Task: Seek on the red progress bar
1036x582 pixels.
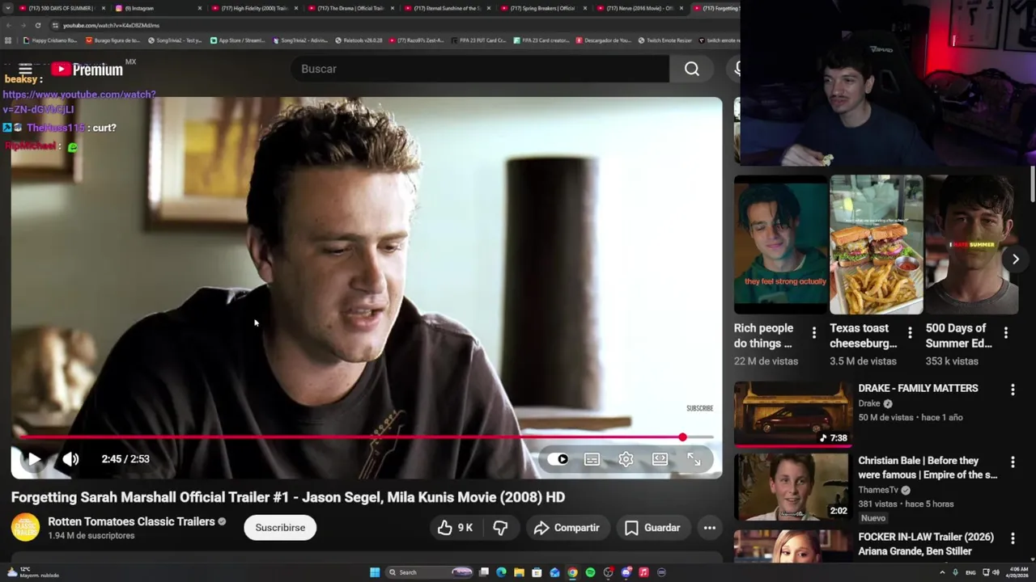Action: 366,437
